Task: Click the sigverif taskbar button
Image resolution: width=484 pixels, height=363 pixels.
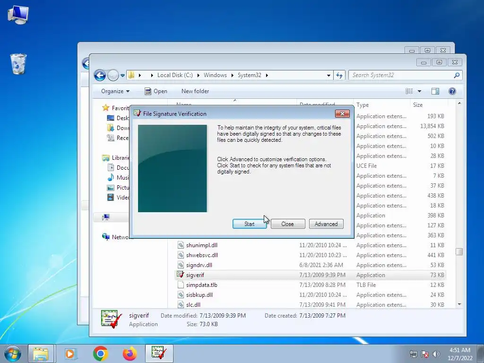Action: (x=159, y=354)
